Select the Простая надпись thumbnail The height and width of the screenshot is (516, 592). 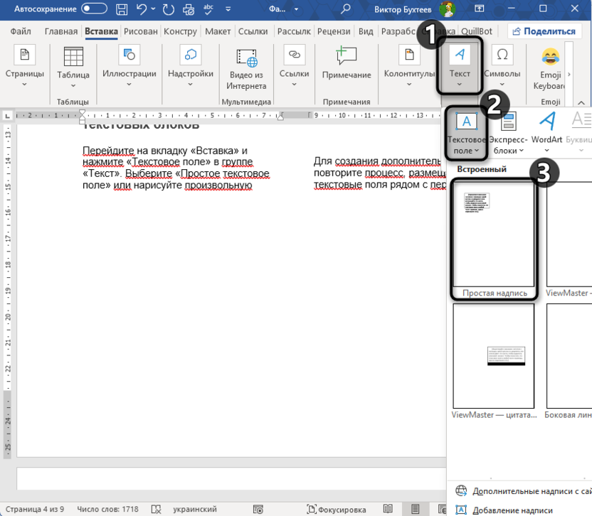click(494, 238)
